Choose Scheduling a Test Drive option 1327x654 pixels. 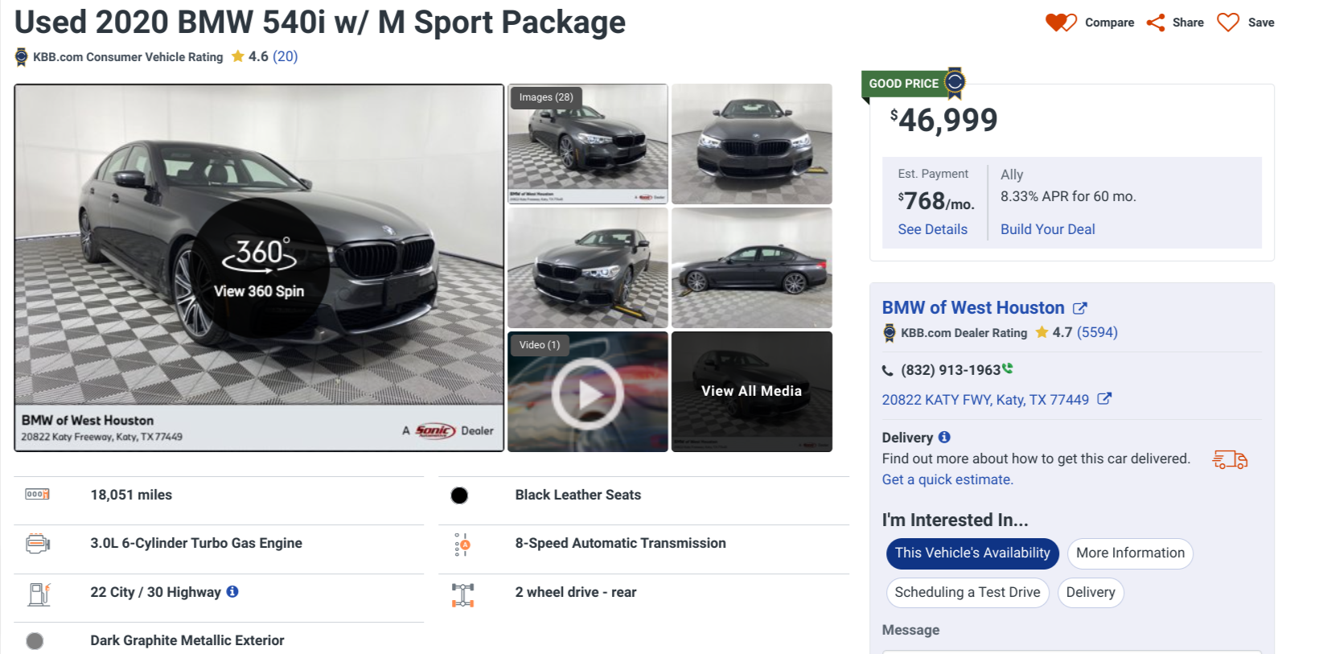[968, 593]
